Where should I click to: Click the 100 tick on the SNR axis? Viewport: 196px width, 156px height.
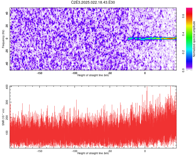(x=7, y=133)
